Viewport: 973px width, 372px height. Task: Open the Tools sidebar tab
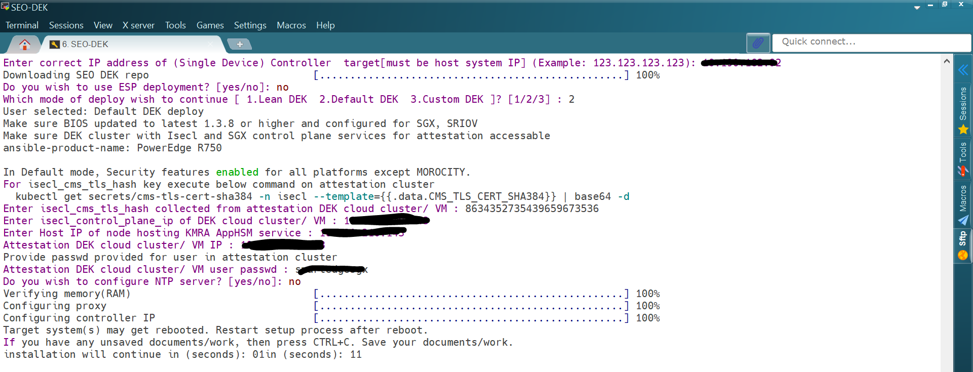pos(963,158)
